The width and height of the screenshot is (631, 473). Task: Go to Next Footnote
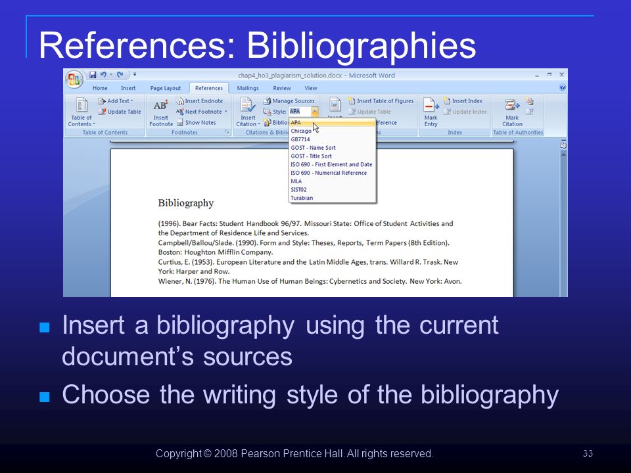click(x=199, y=112)
